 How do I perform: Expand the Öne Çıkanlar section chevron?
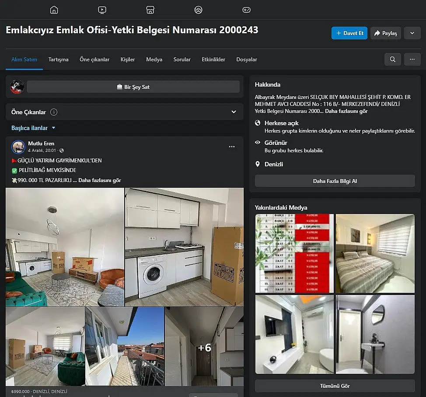(x=234, y=112)
